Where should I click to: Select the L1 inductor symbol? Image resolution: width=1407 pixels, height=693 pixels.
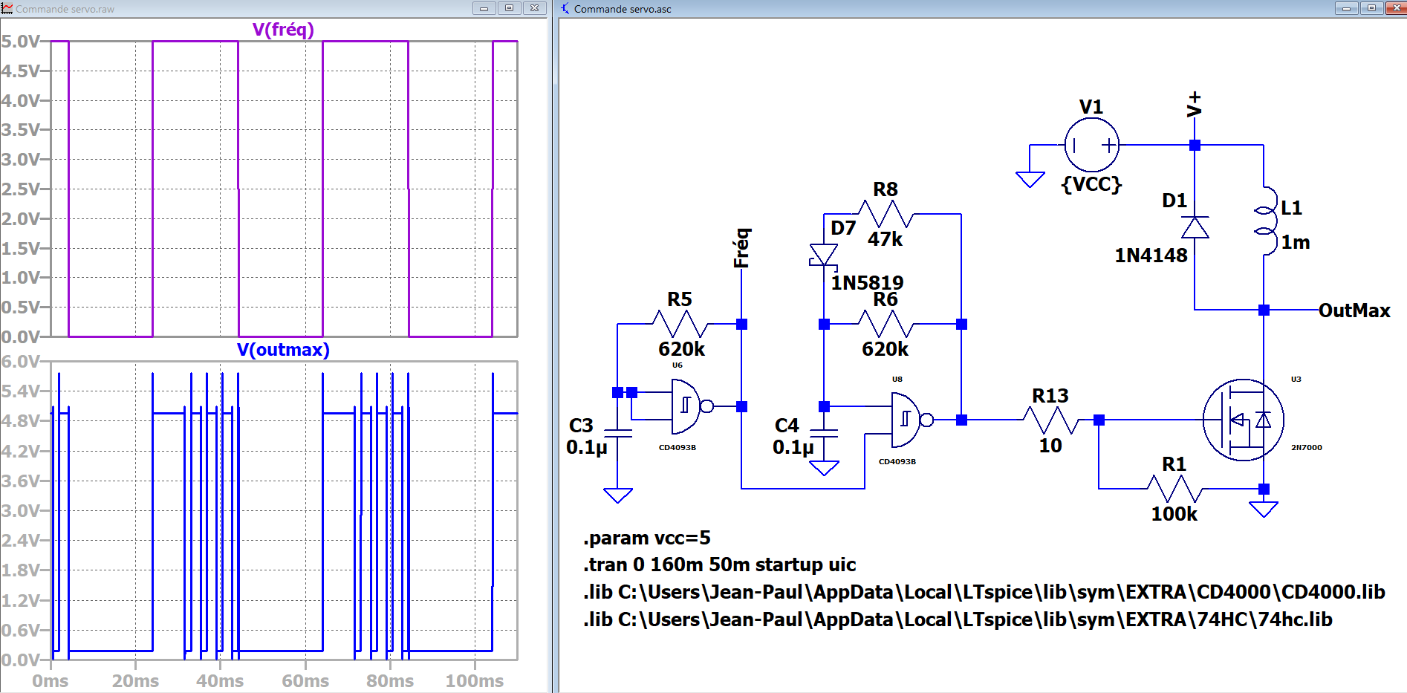click(1266, 221)
